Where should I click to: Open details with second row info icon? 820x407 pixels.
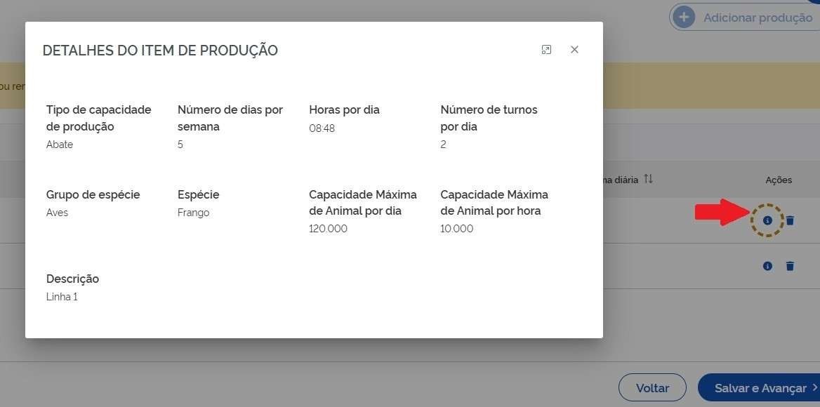[x=767, y=266]
